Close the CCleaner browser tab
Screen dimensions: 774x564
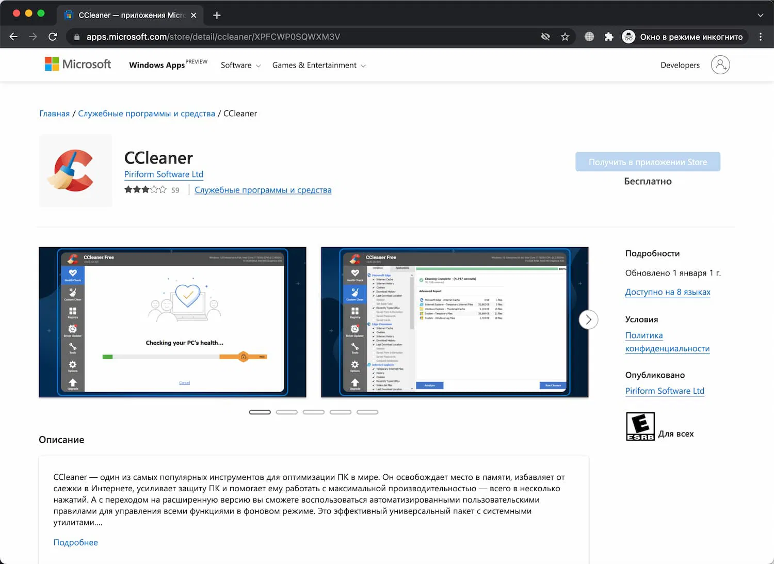[193, 15]
